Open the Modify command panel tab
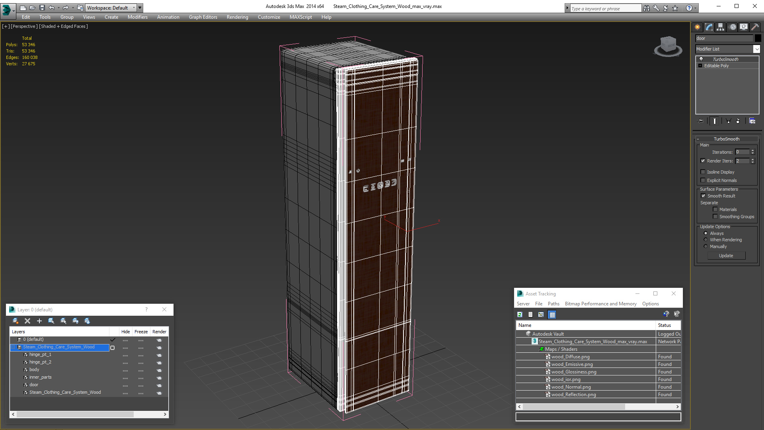The image size is (764, 430). (709, 27)
